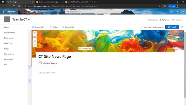Click the Add your text here area
Image resolution: width=186 pixels, height=105 pixels.
click(x=47, y=73)
